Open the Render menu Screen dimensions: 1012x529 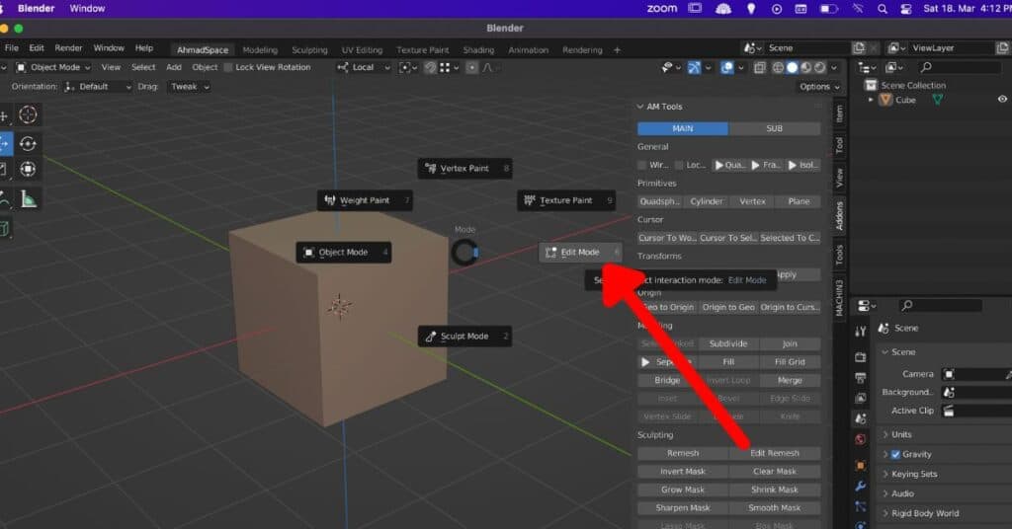pos(68,48)
